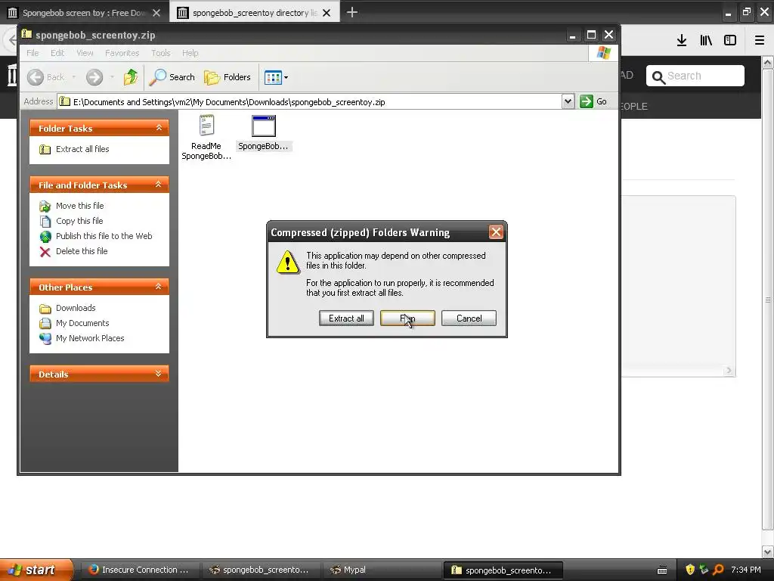Viewport: 774px width, 581px height.
Task: Switch to Insecure Connection taskbar item
Action: tap(139, 570)
